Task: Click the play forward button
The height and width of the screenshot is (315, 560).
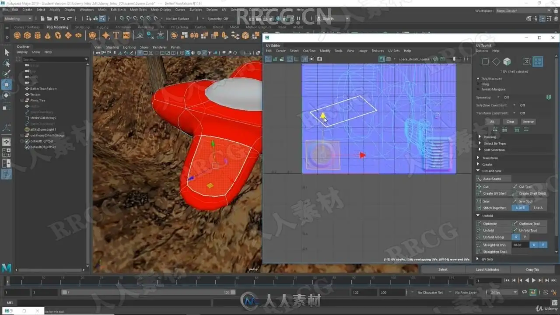Action: pos(533,280)
